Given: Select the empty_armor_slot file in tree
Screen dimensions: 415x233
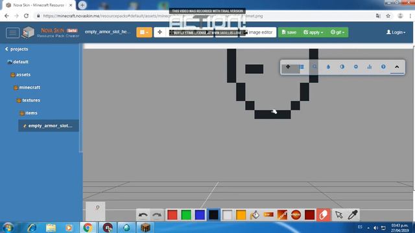Looking at the screenshot, I should coord(49,126).
